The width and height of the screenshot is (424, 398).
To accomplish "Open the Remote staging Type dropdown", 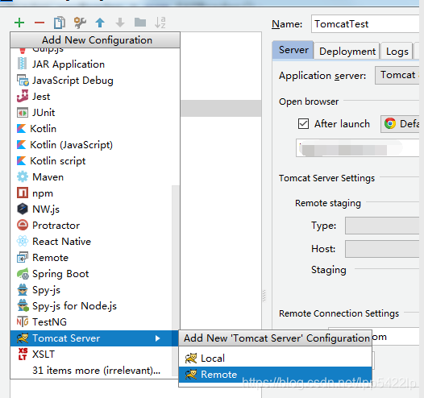I will (x=382, y=226).
